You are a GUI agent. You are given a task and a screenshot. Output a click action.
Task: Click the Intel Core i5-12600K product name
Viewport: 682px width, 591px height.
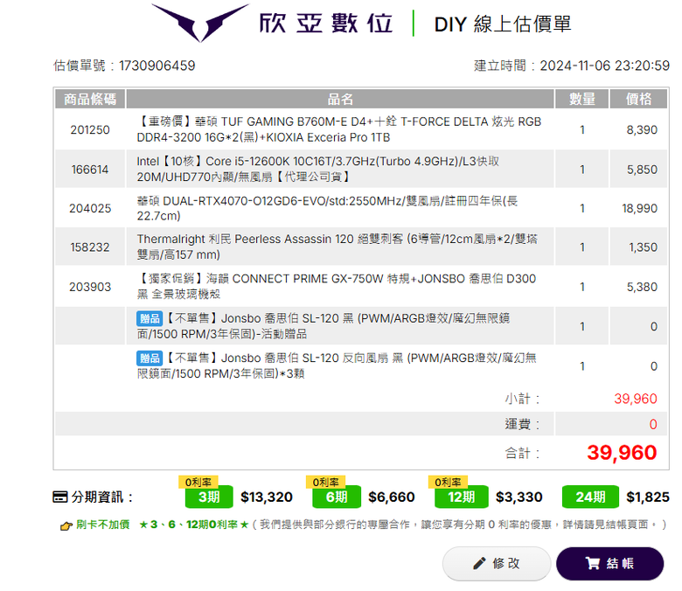[x=318, y=169]
